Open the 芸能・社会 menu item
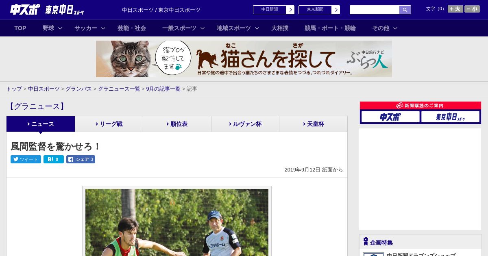The height and width of the screenshot is (256, 488). tap(132, 28)
